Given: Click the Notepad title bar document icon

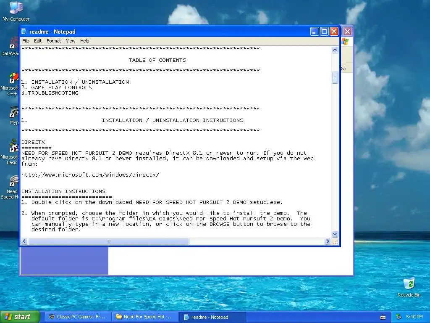Looking at the screenshot, I should click(24, 31).
